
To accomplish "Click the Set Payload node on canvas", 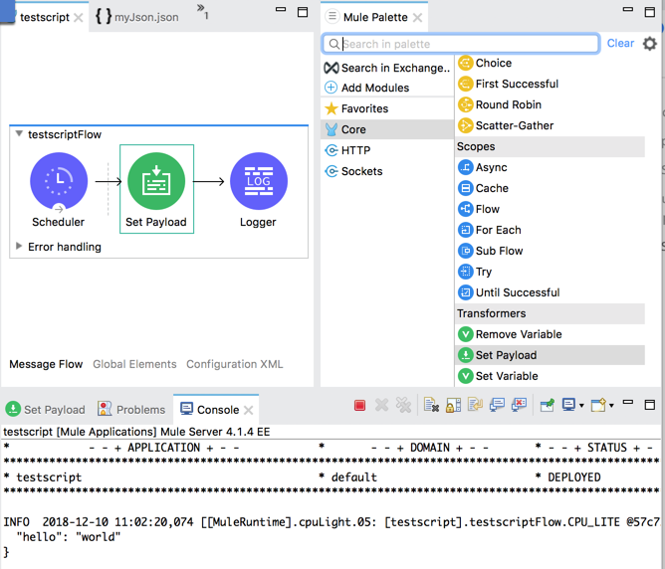I will [156, 182].
